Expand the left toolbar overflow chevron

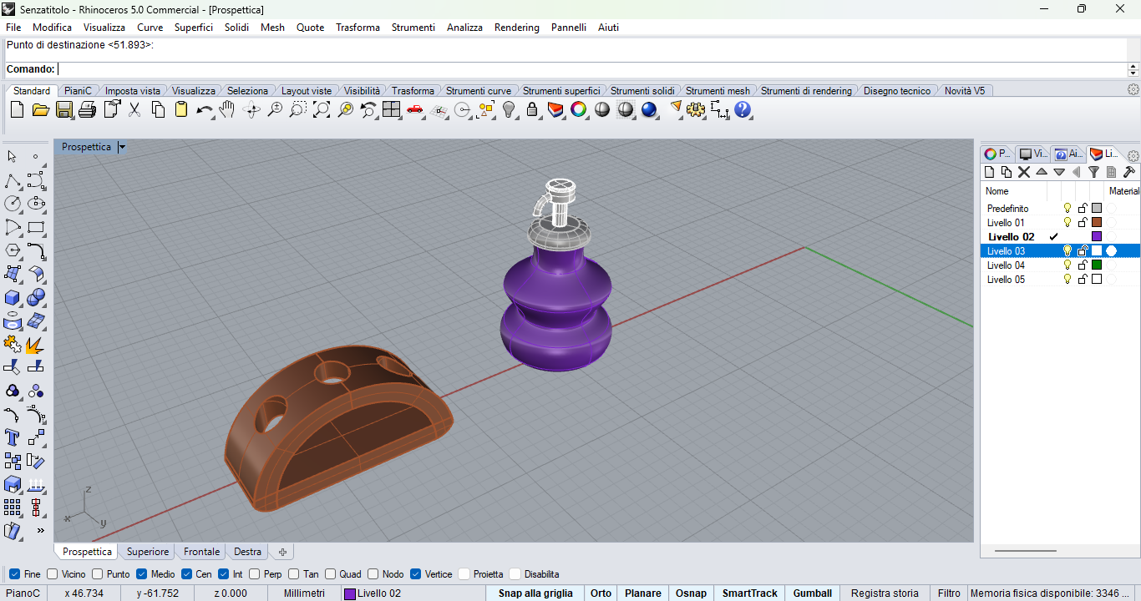click(39, 530)
